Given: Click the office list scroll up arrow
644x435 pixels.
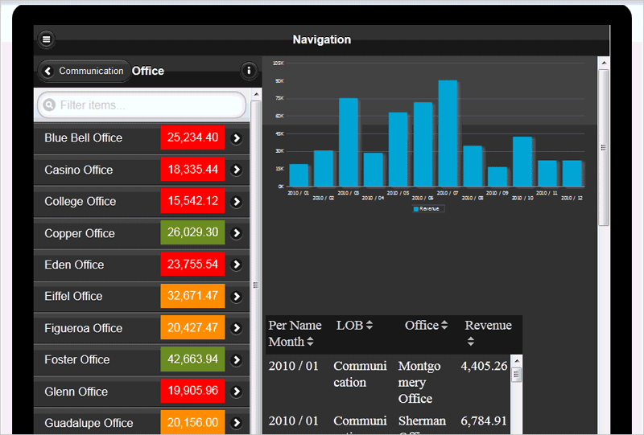Looking at the screenshot, I should 256,94.
